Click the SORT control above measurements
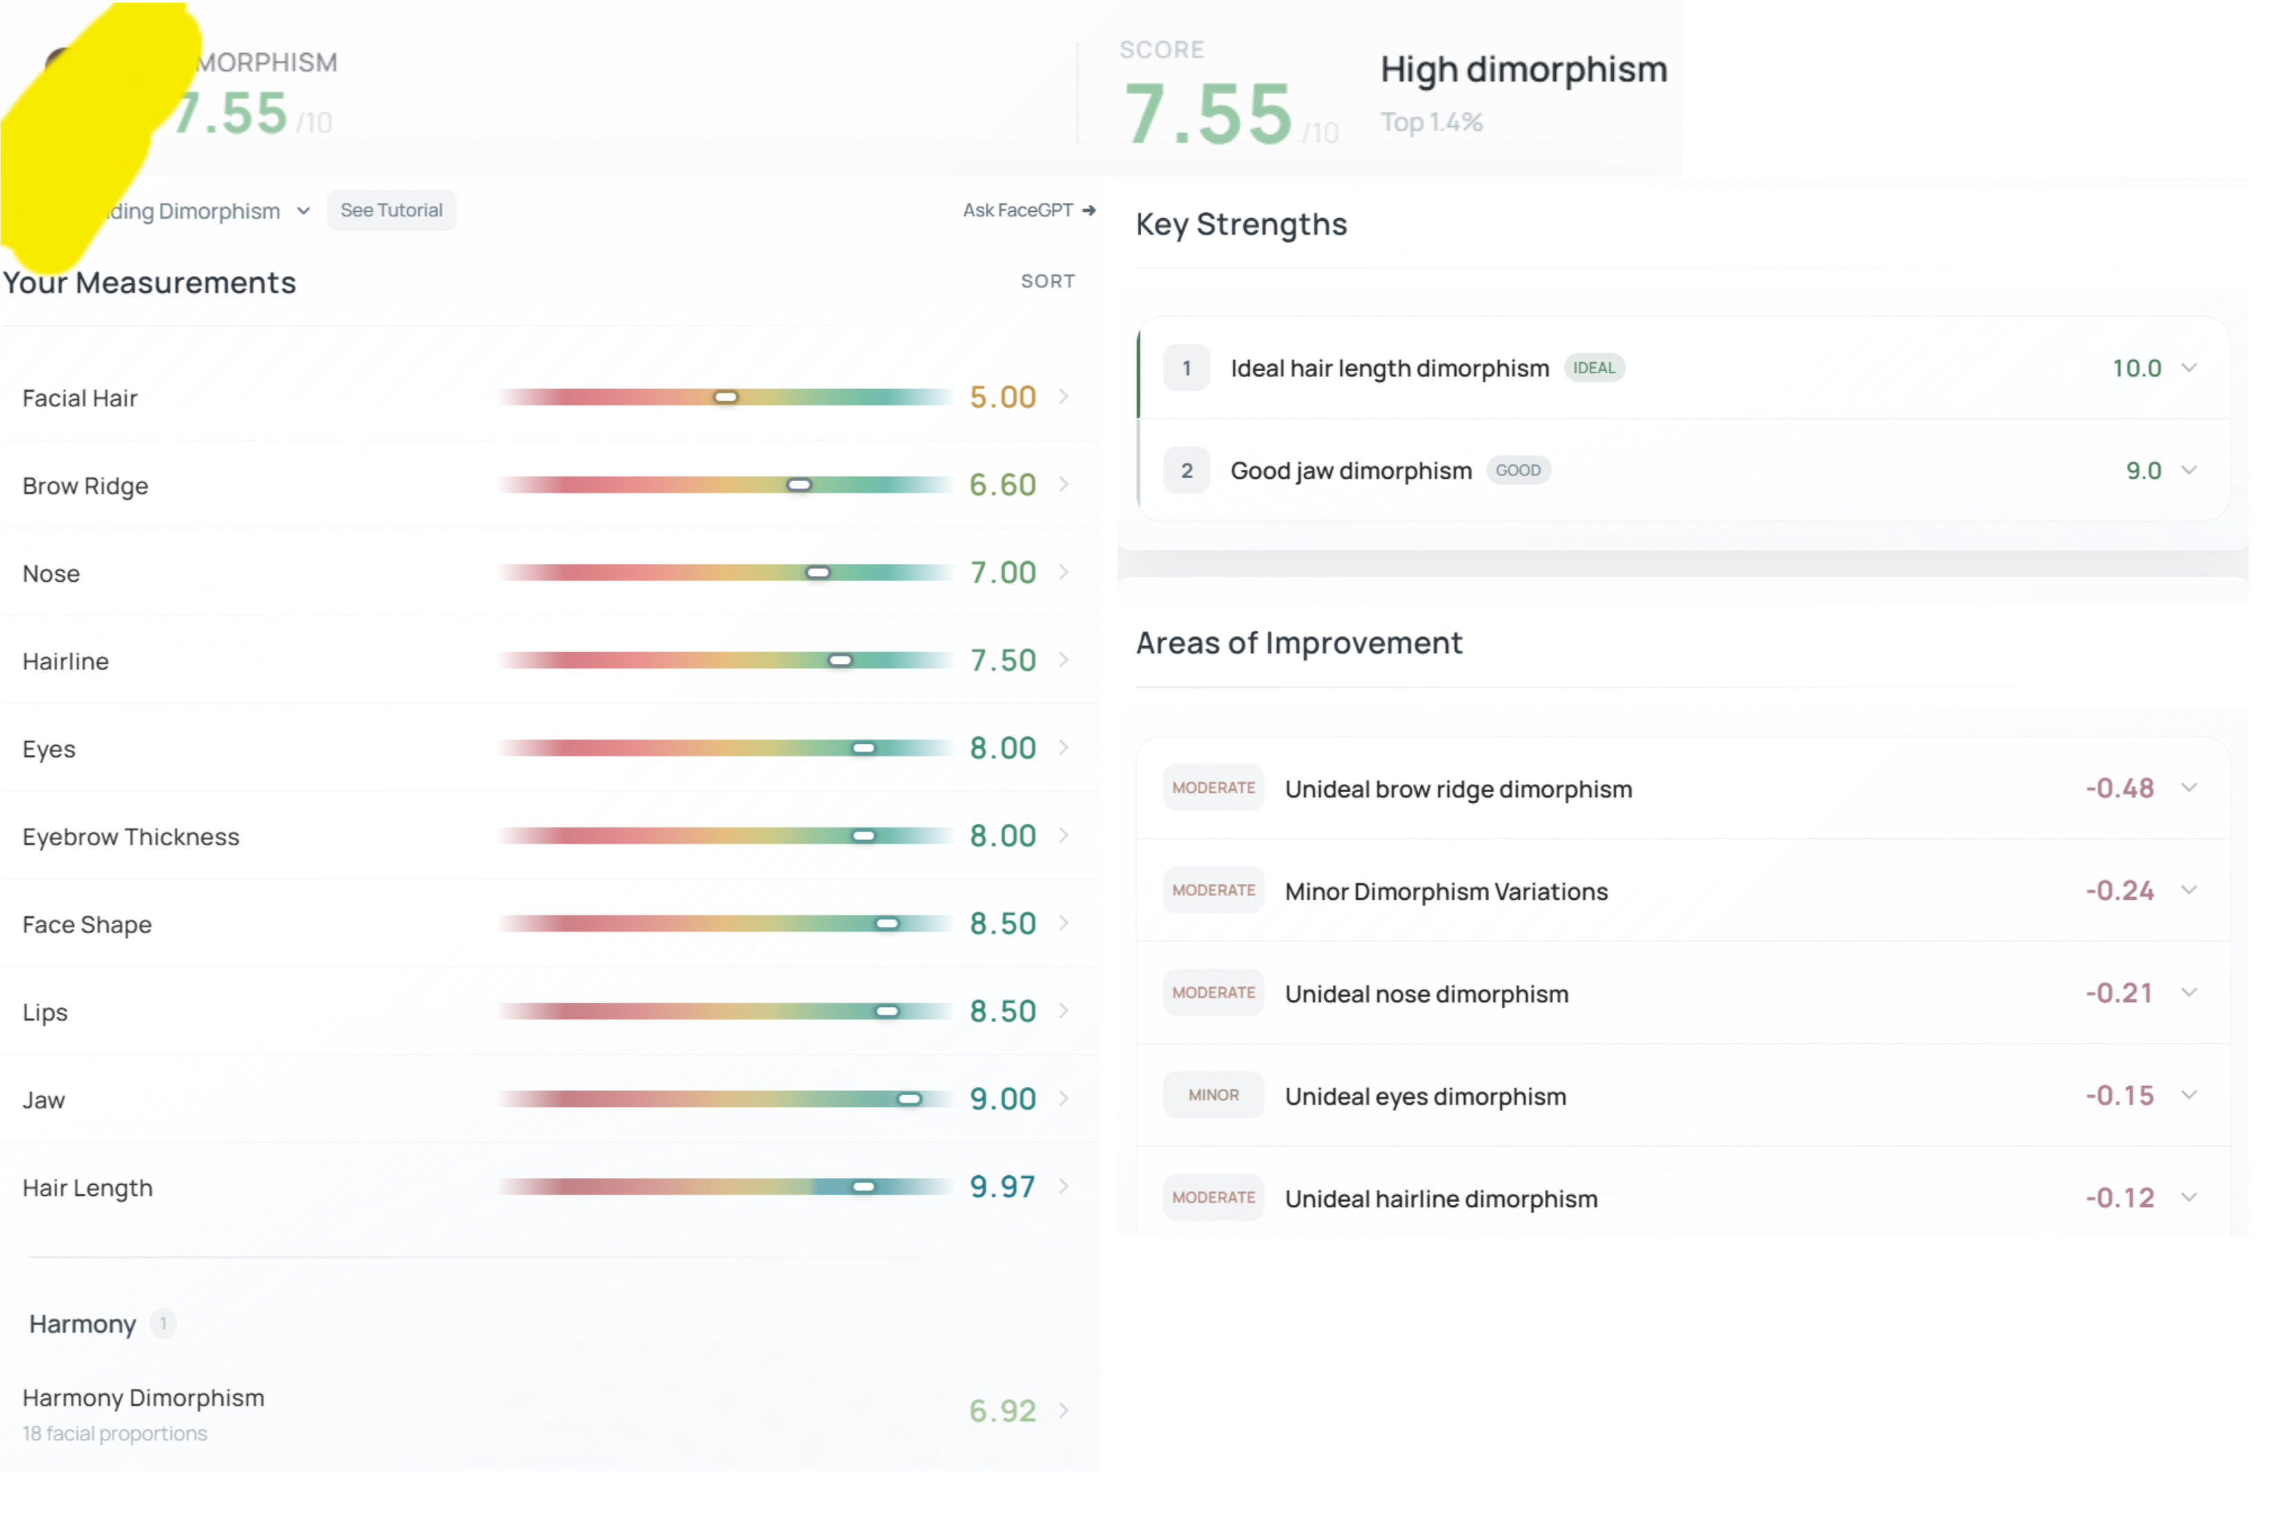 (x=1047, y=282)
